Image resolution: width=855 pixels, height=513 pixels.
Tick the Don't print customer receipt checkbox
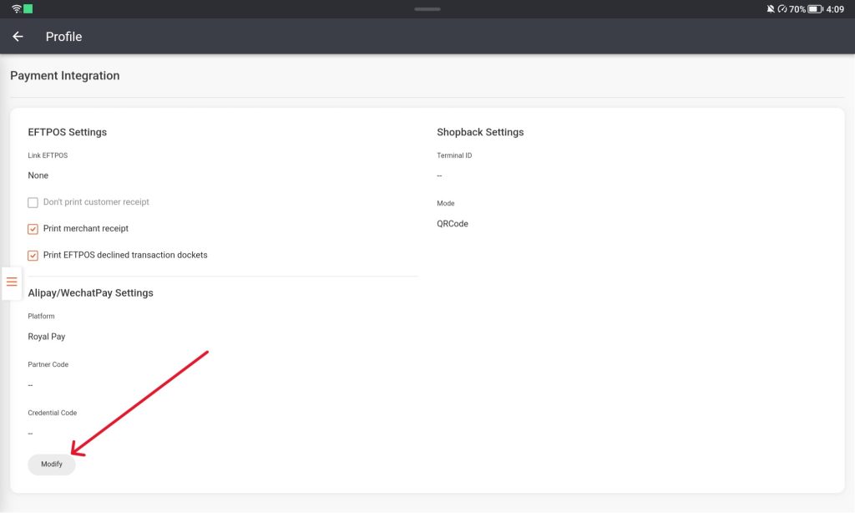[33, 202]
